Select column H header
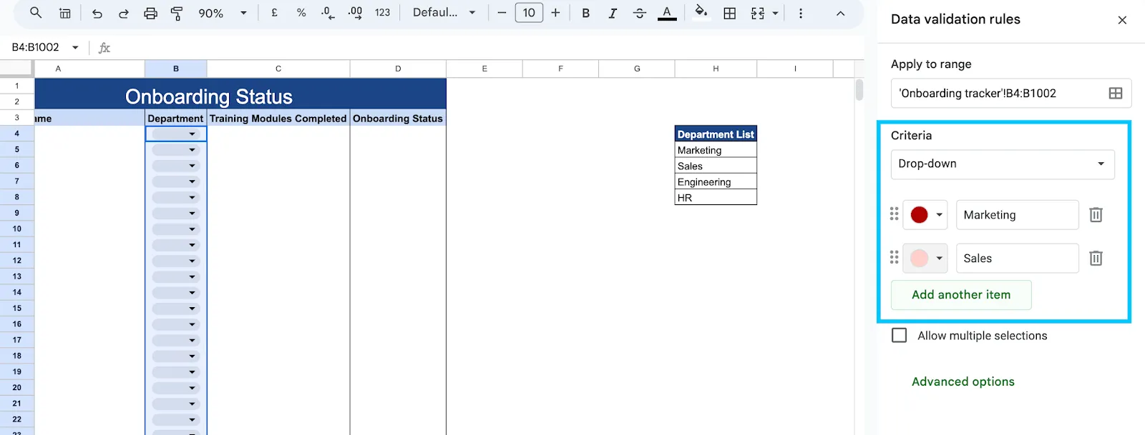This screenshot has height=435, width=1145. [x=716, y=69]
